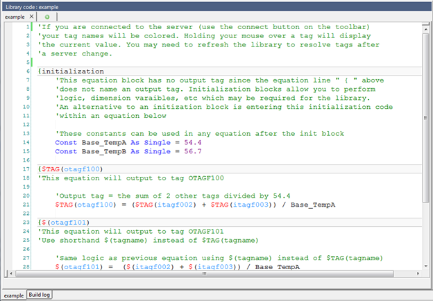This screenshot has height=301, width=433.
Task: Click line number 1 in the gutter
Action: (28, 27)
